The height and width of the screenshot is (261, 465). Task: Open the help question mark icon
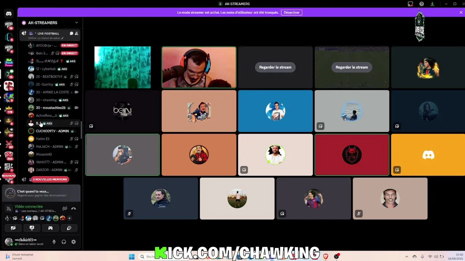click(421, 4)
